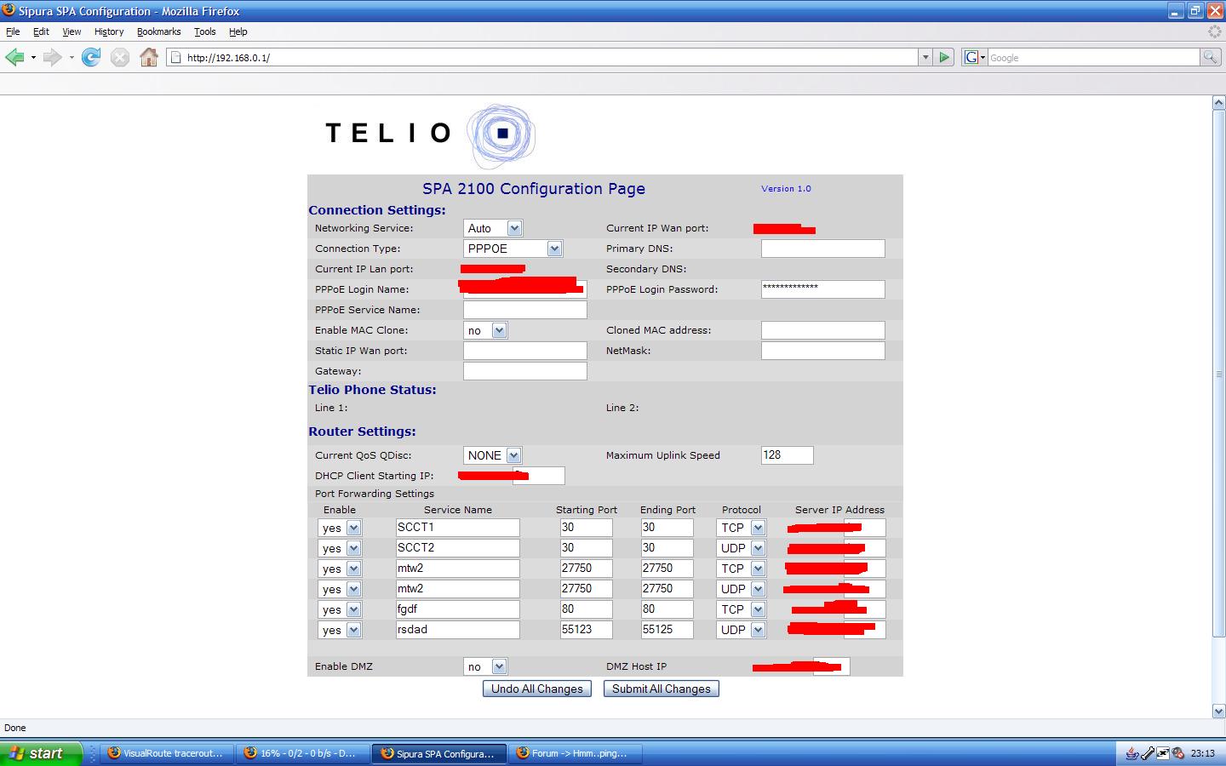
Task: Click the Static IP Wan port field
Action: pos(525,351)
